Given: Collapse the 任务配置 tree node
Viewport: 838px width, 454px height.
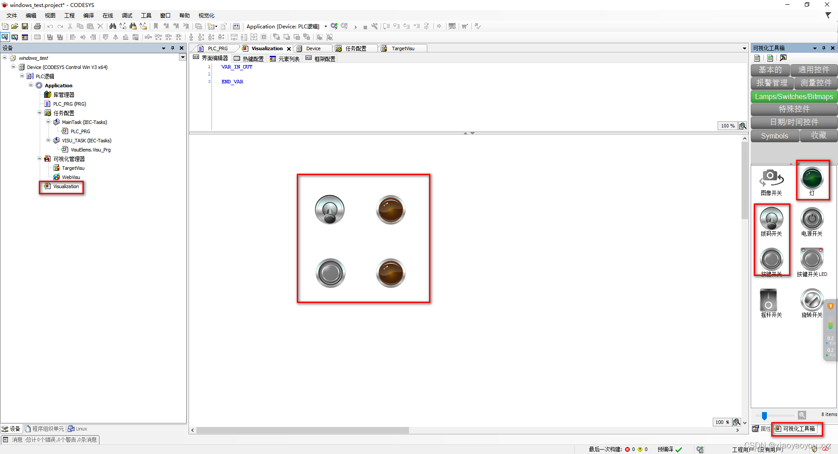Looking at the screenshot, I should point(40,113).
